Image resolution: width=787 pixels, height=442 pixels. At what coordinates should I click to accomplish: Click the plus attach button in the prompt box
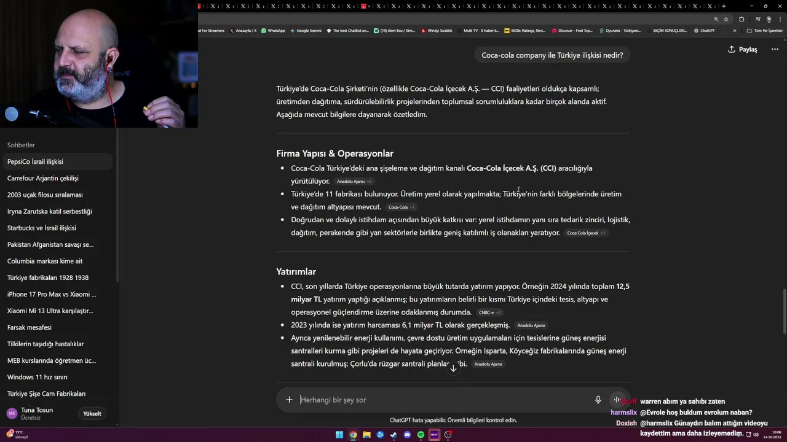[x=289, y=400]
